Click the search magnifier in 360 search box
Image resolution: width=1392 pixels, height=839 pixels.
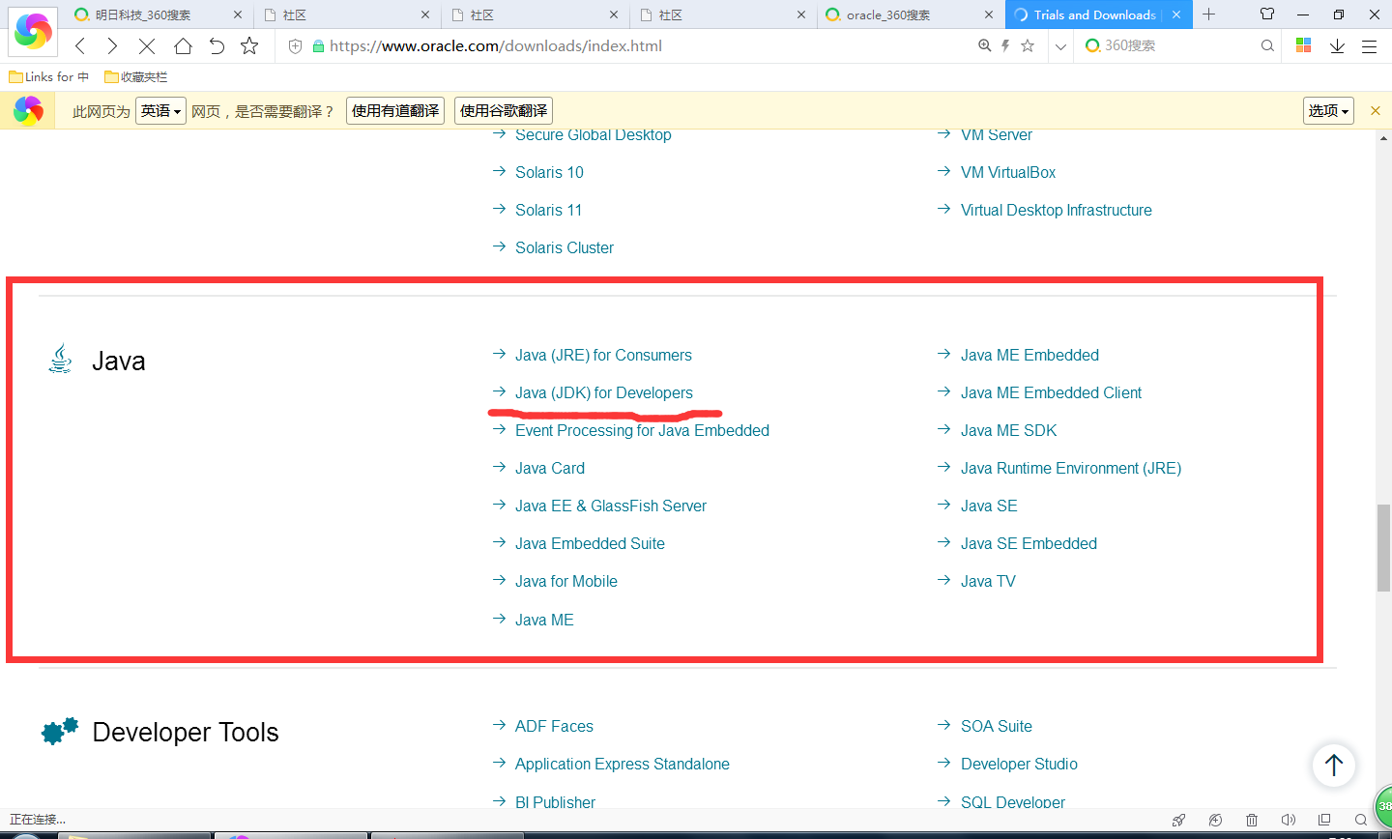tap(1267, 45)
